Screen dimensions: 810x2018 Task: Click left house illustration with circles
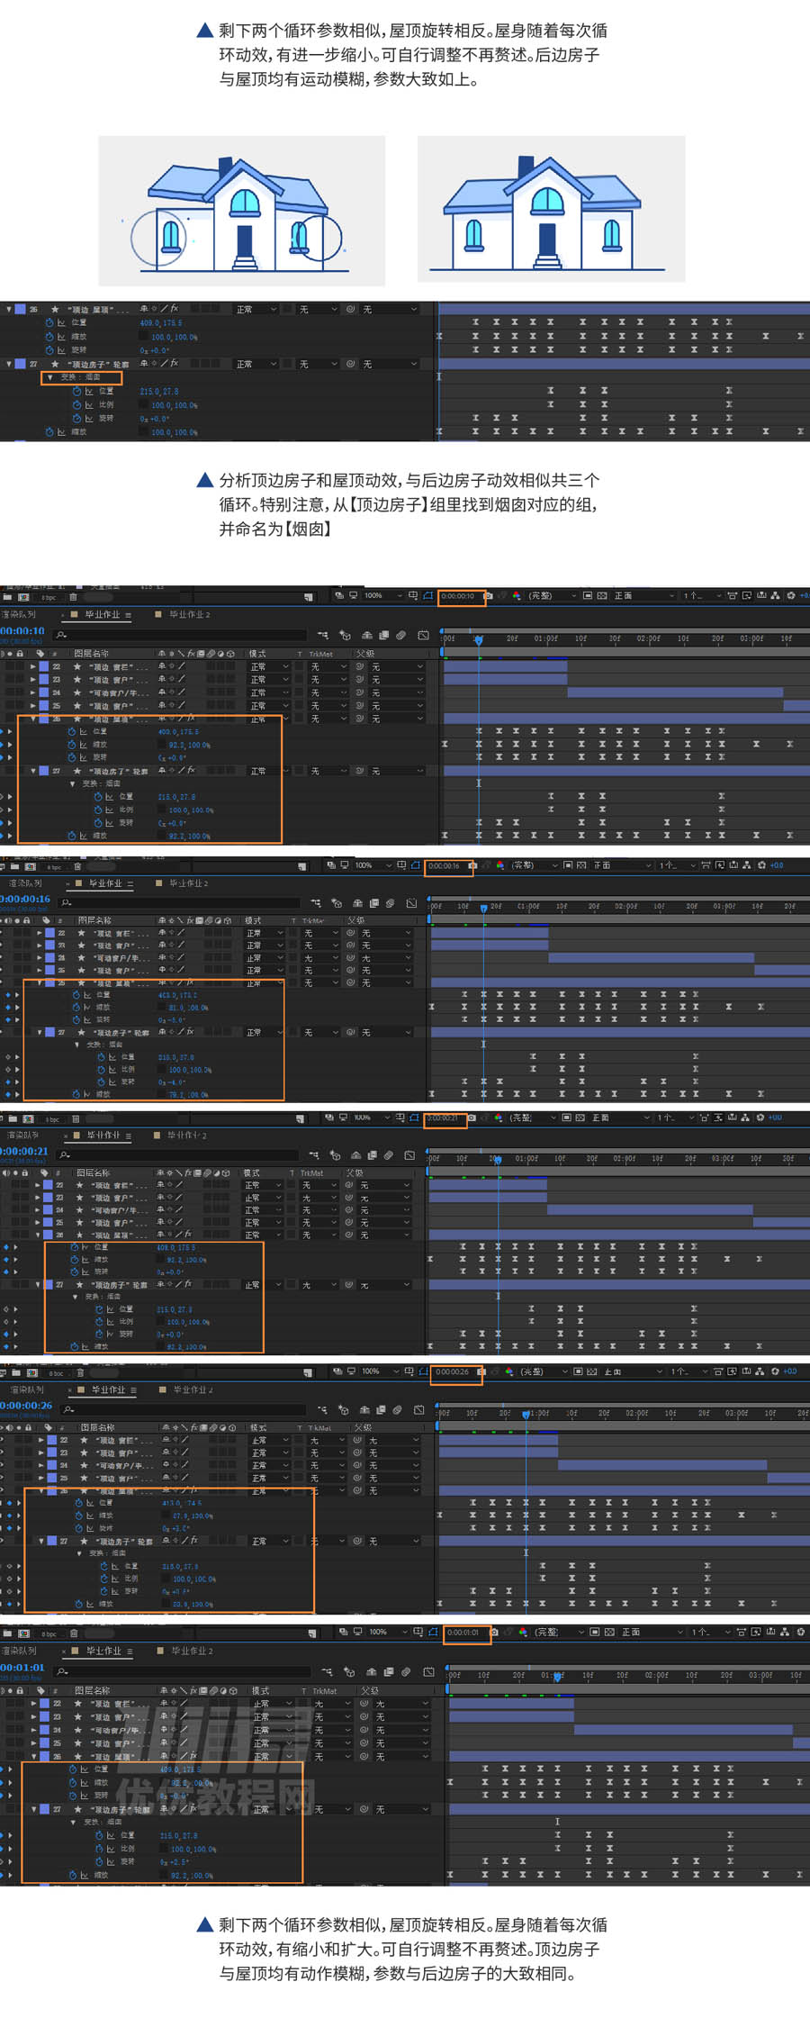241,211
